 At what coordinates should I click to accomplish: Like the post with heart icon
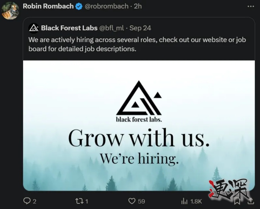(132, 201)
